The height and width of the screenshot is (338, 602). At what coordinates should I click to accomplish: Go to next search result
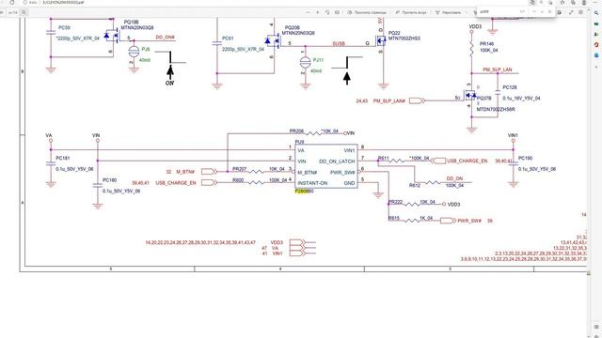tap(542, 11)
